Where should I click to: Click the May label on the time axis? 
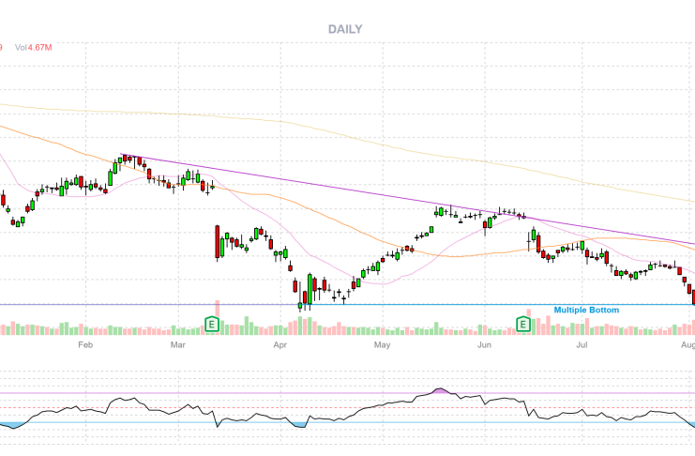tap(381, 345)
